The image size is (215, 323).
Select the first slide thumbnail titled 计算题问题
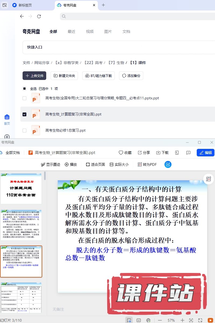pyautogui.click(x=21, y=189)
